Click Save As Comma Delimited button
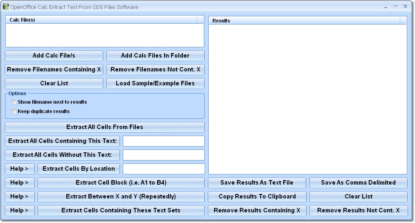Screen dimensions: 415x223 [359, 183]
